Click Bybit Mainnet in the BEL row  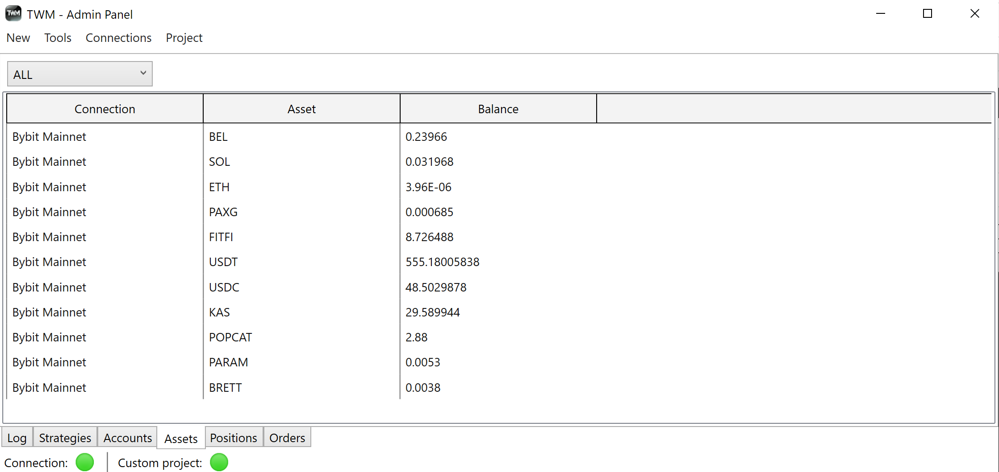[x=49, y=137]
